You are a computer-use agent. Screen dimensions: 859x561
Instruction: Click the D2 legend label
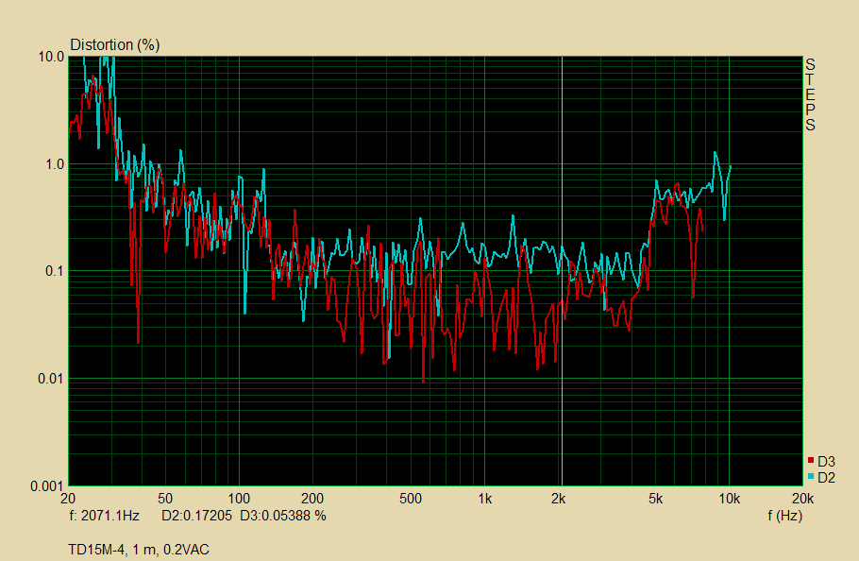coord(826,478)
